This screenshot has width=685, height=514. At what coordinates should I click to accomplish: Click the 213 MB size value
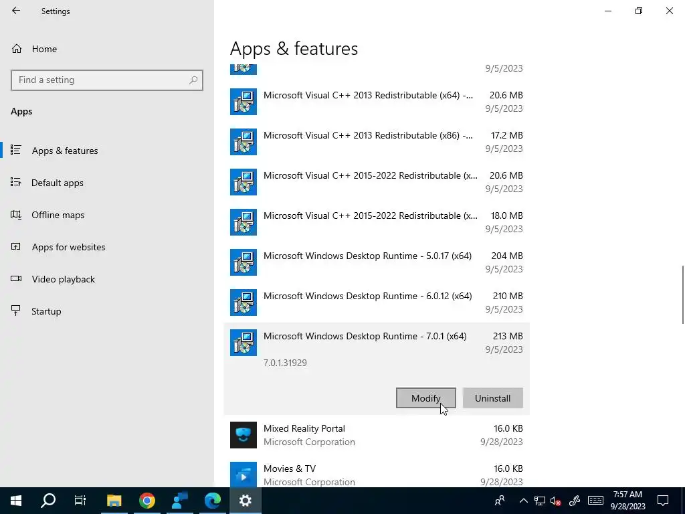(508, 336)
